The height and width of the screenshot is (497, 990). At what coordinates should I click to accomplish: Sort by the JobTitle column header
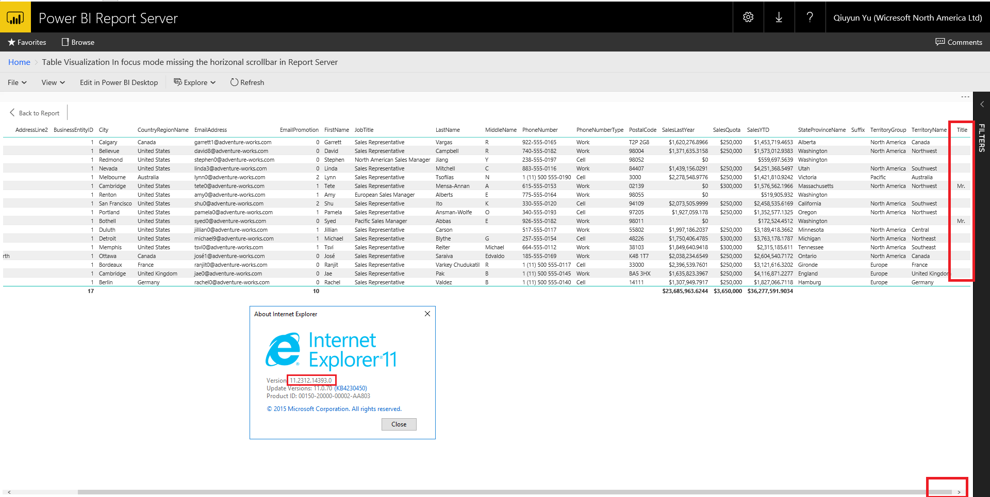[x=364, y=130]
